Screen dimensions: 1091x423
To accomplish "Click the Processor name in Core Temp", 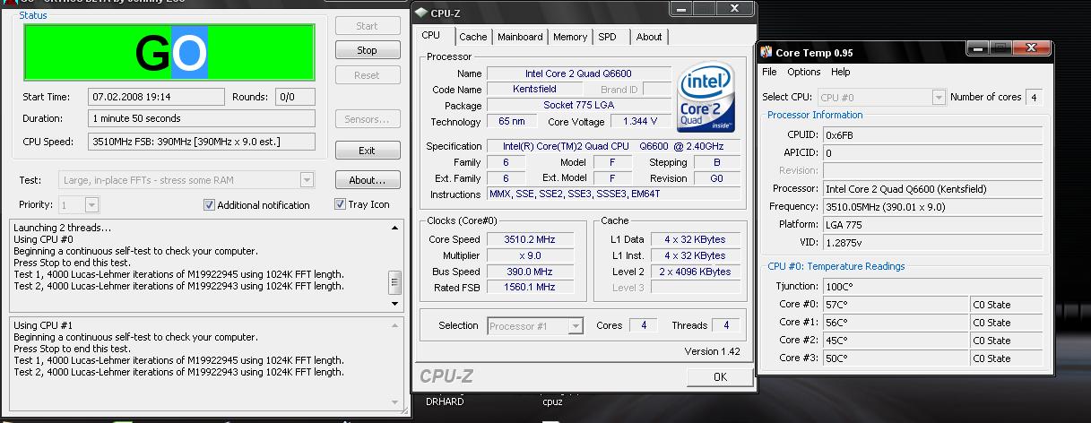I will pos(933,188).
